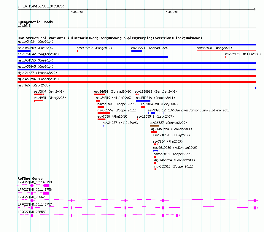
Task: Click nsv552509 (Cooper2011) label
Action: point(117,110)
